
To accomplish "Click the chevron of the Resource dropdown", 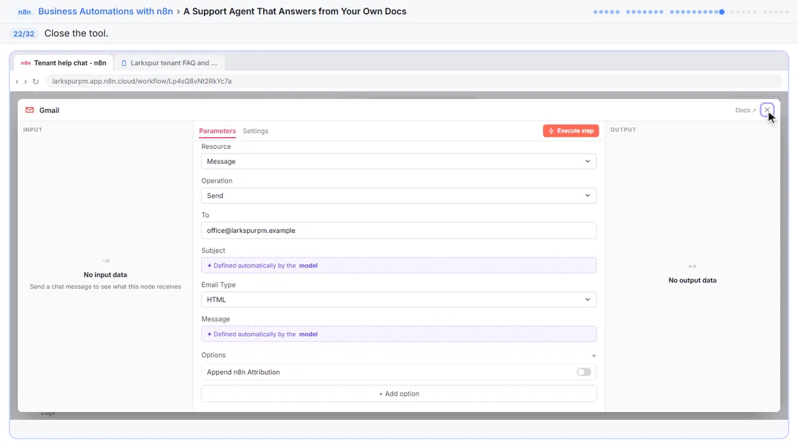I will pyautogui.click(x=587, y=161).
